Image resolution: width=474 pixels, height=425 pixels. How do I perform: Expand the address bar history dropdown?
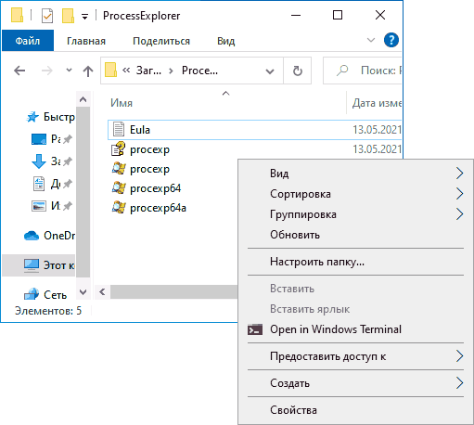pos(270,71)
